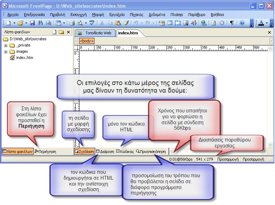Switch to Λίστα φακέλων view button
This screenshot has width=275, height=205.
[x=18, y=151]
